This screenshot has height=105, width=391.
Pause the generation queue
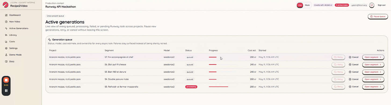coord(378,17)
